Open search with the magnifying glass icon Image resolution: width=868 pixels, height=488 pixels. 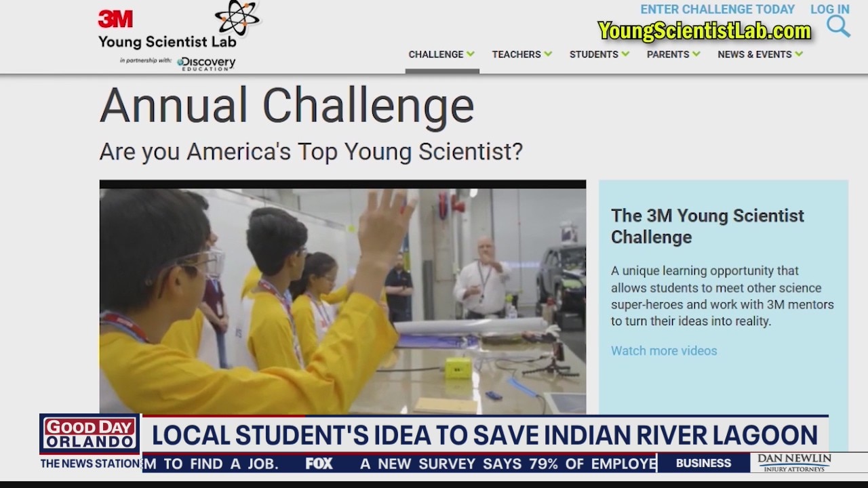pos(838,27)
